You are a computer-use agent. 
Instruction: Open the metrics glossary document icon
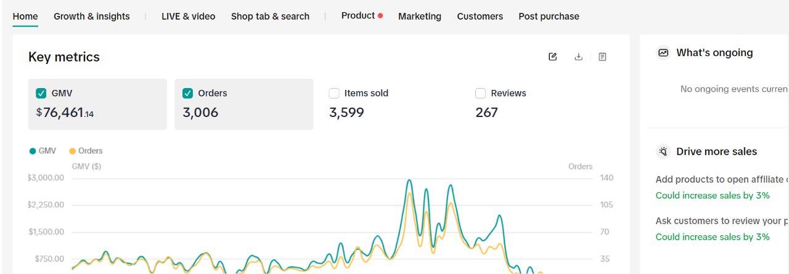pos(602,57)
